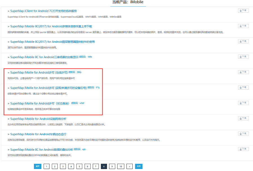The width and height of the screenshot is (253, 171).
Task: Go to page 6
Action: 87,166
